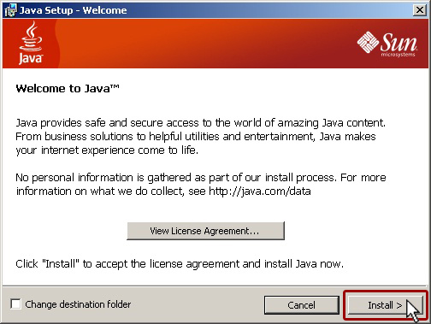Image resolution: width=431 pixels, height=324 pixels.
Task: Follow the http://java.com/data link
Action: click(260, 191)
